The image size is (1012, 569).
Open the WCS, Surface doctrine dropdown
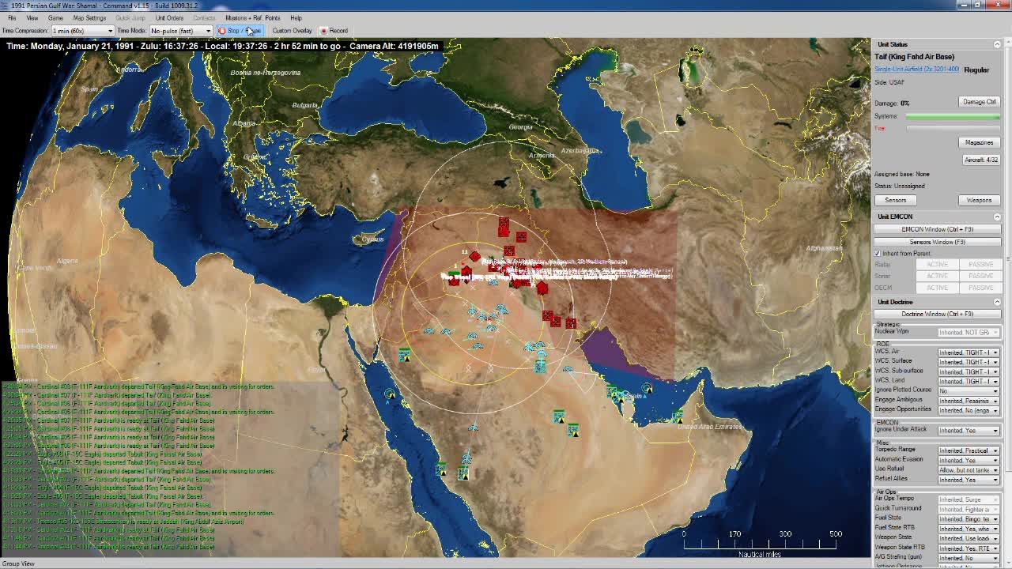(x=969, y=362)
